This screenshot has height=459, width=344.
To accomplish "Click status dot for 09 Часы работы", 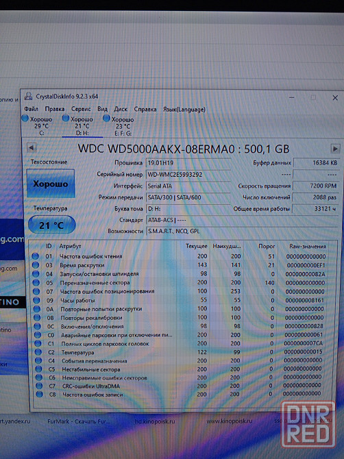I will [x=36, y=300].
